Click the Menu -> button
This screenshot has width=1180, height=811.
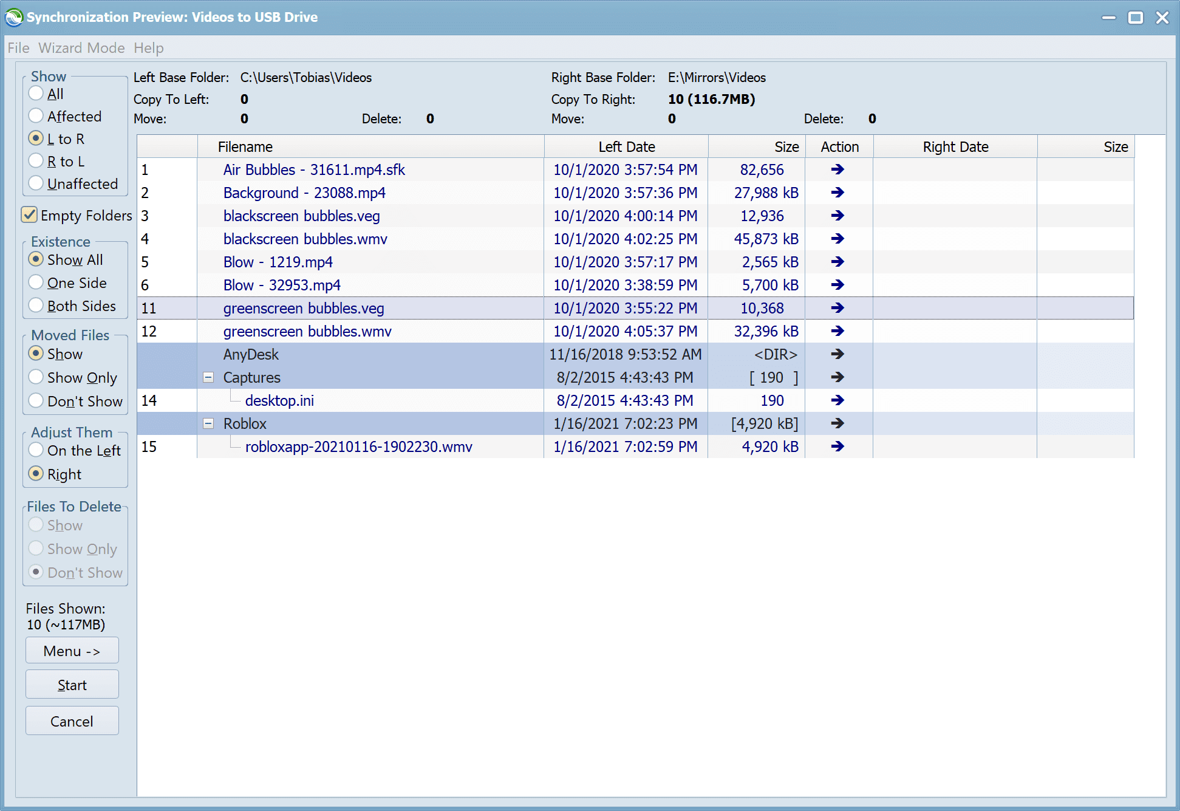(x=72, y=651)
